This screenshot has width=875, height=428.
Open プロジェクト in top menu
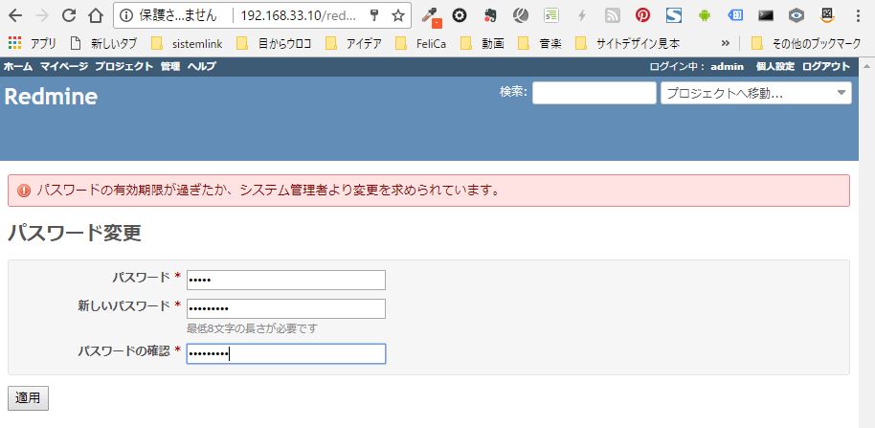coord(123,66)
